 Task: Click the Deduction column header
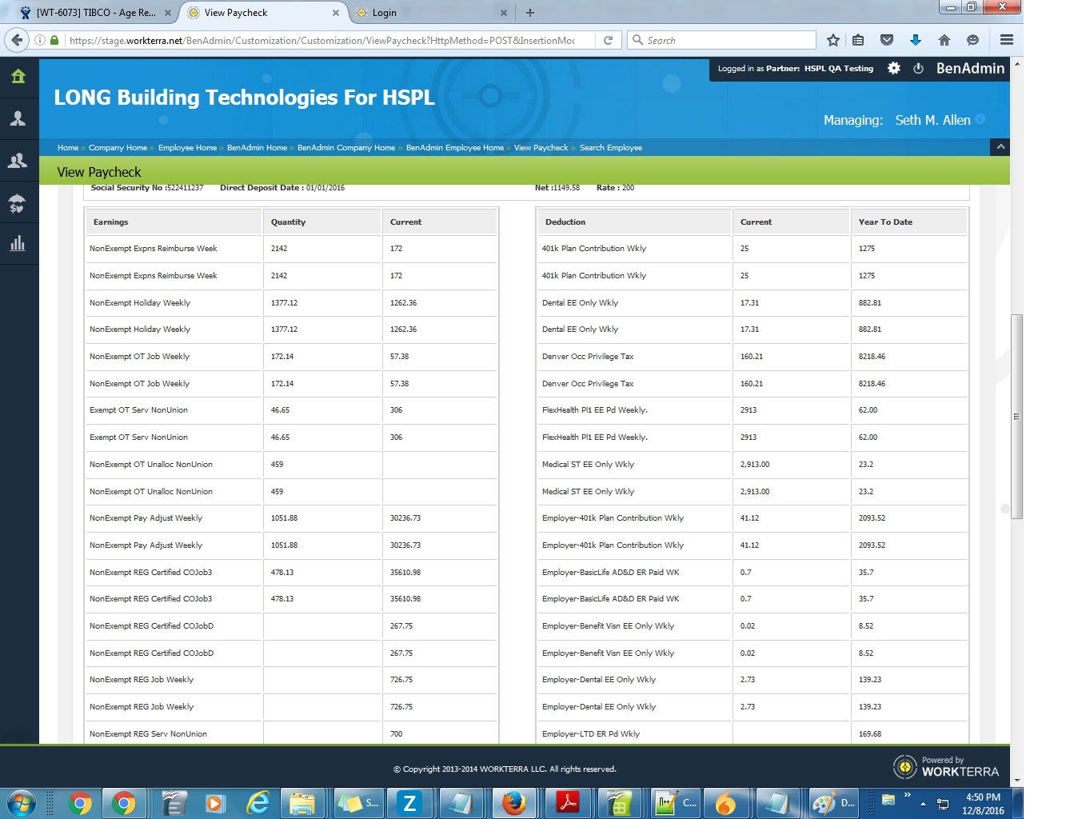coord(633,222)
